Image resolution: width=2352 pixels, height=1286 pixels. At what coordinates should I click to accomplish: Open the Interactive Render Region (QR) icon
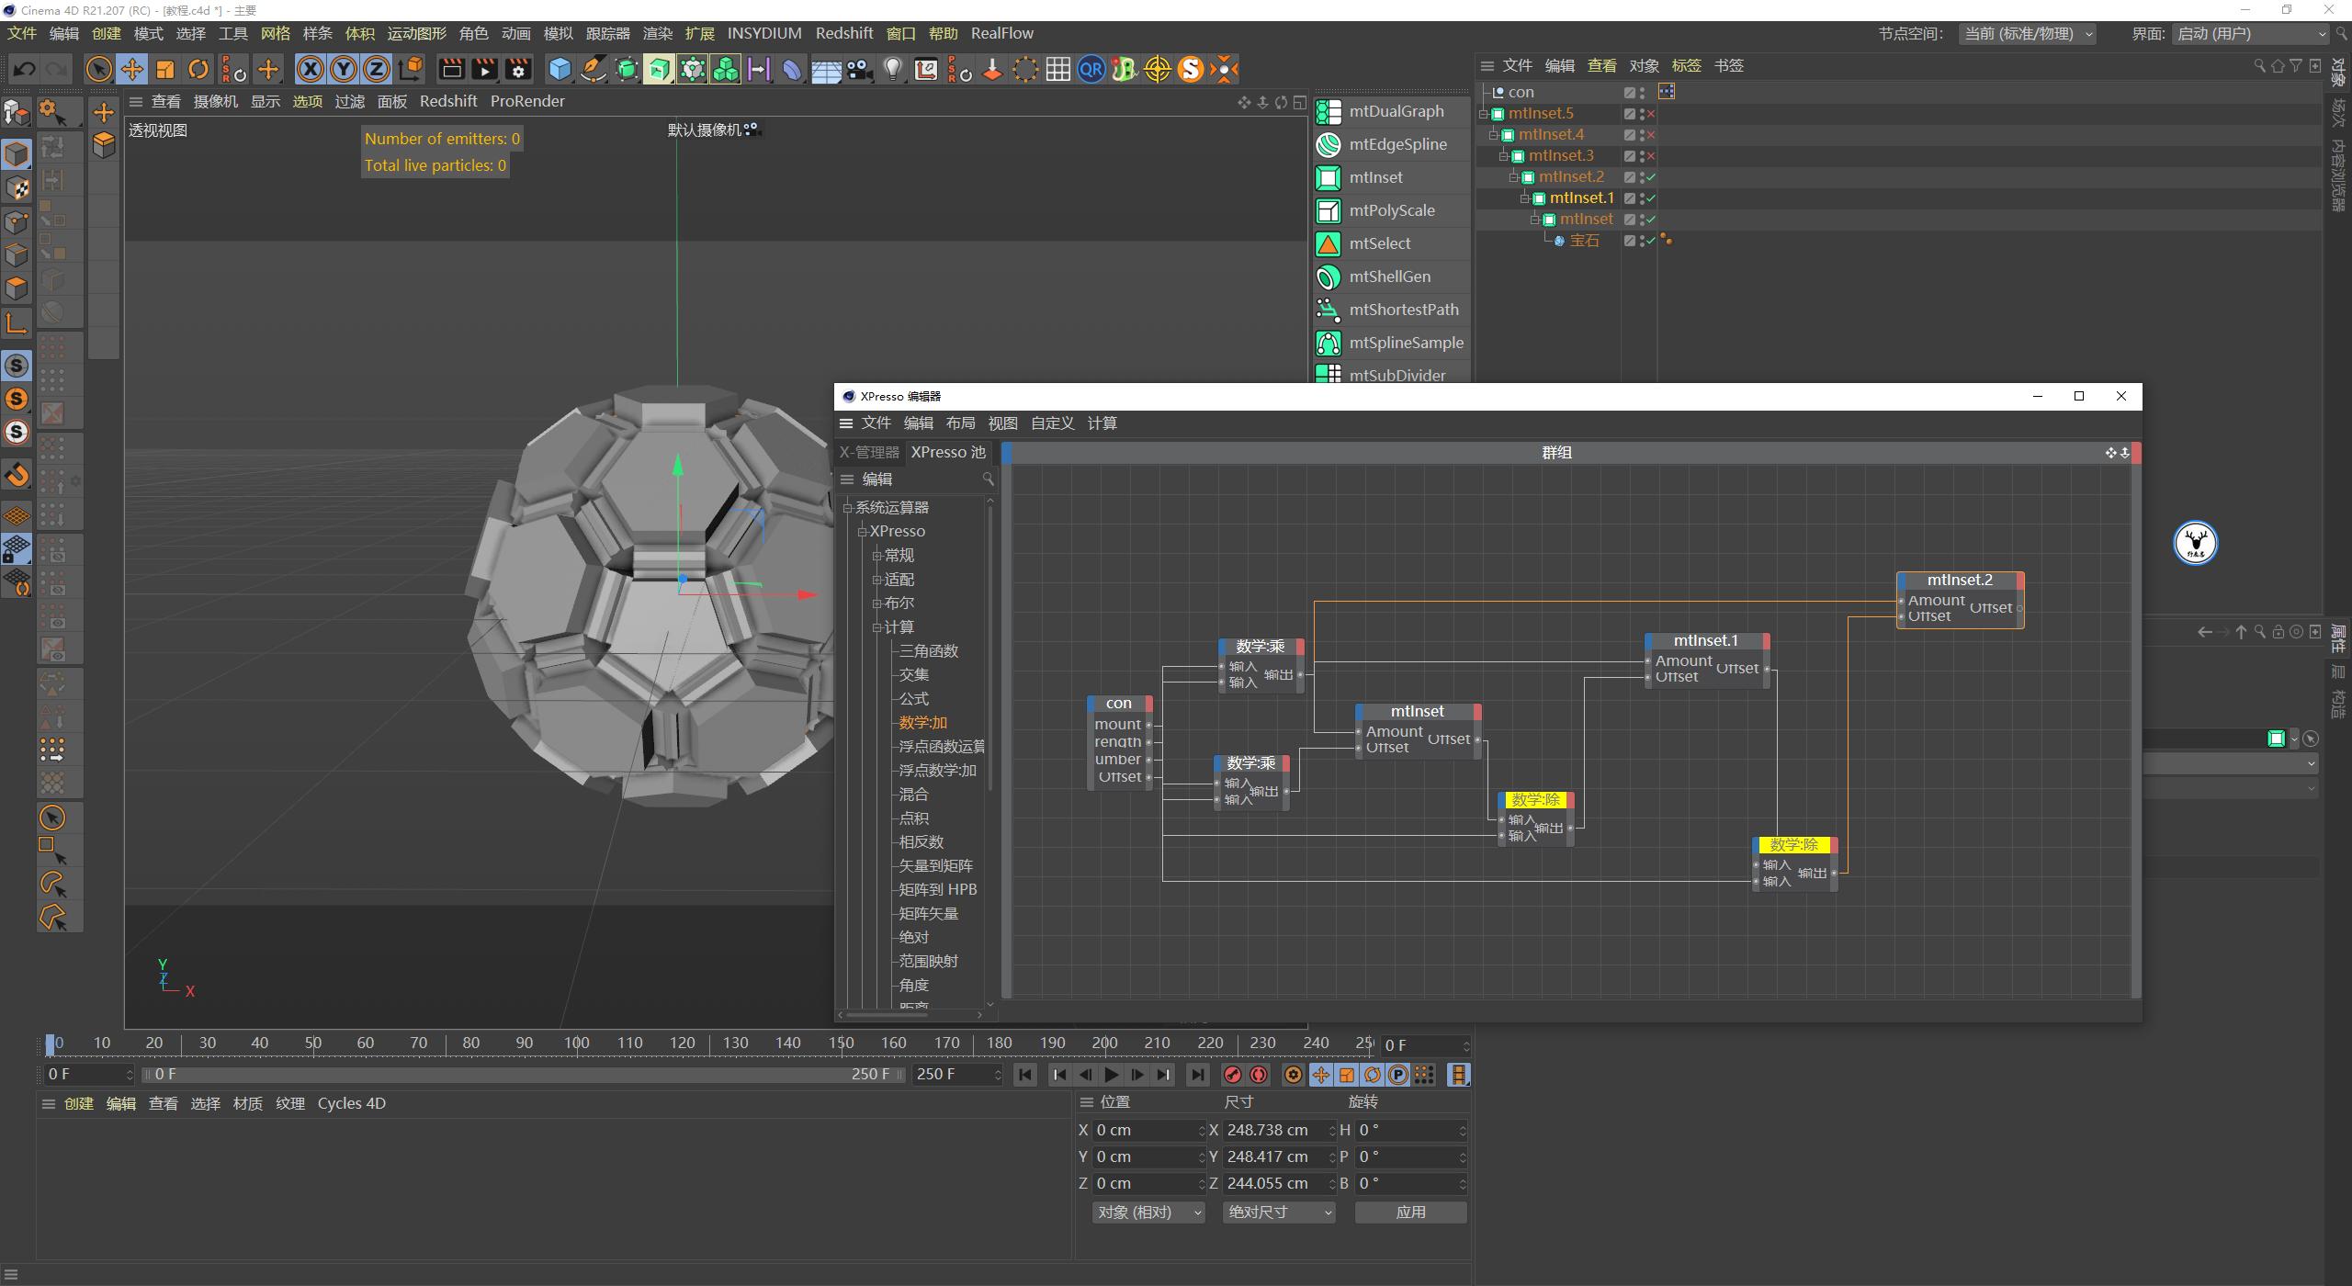click(1091, 69)
